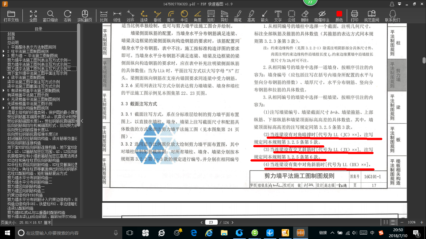Print the document with 打印
426x239 pixels.
click(355, 16)
